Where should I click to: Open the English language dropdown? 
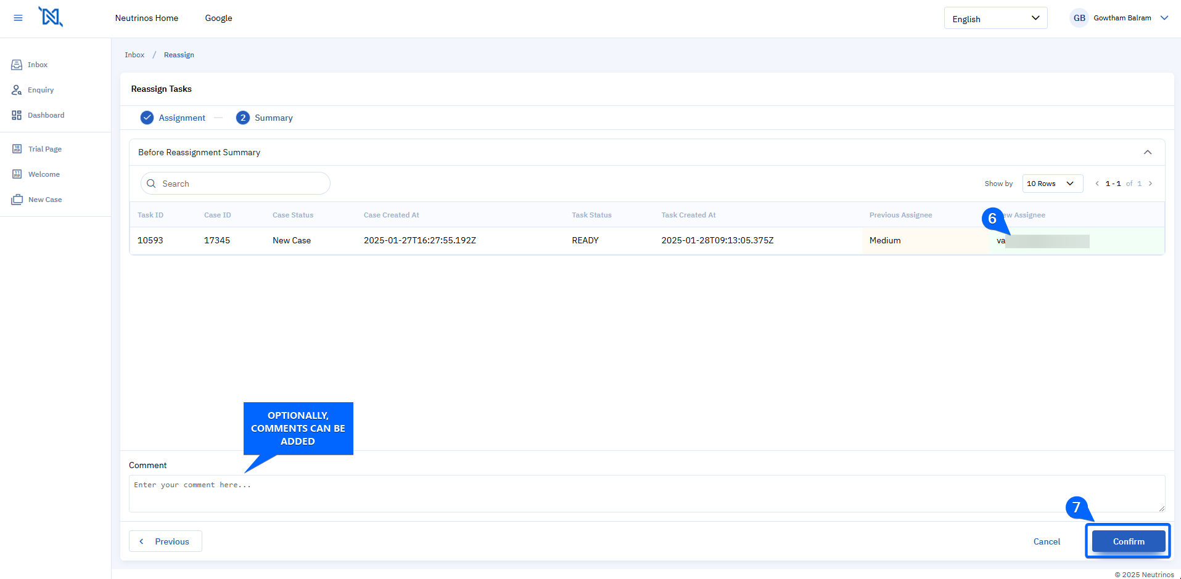995,18
